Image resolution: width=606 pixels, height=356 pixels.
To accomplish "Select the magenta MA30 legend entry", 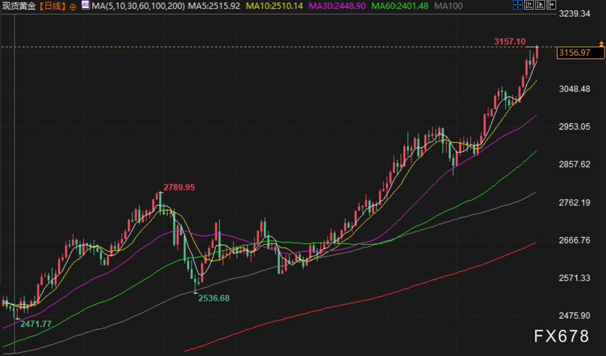I will [336, 7].
